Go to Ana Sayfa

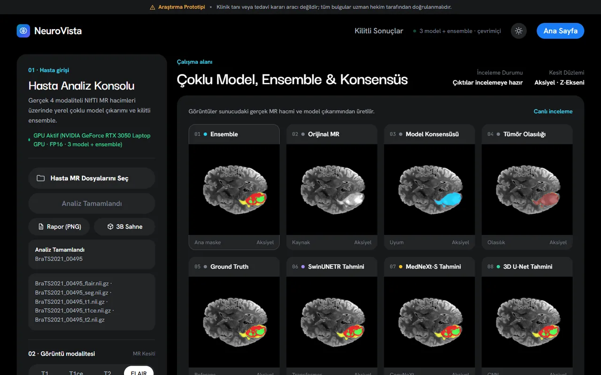coord(560,31)
